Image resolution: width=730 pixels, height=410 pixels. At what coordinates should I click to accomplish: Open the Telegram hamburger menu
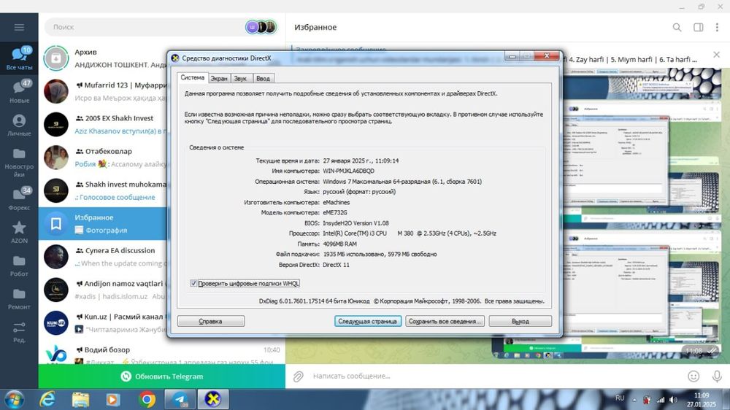pyautogui.click(x=19, y=27)
